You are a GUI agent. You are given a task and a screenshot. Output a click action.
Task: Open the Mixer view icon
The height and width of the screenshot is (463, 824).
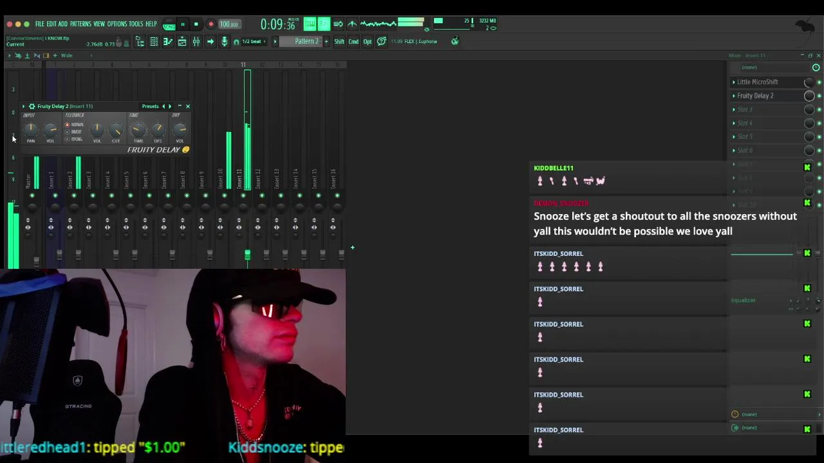(196, 42)
